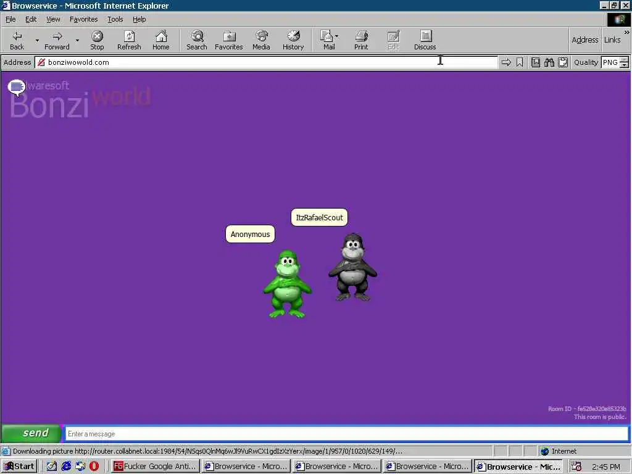The width and height of the screenshot is (632, 474).
Task: Open the Favorites toolbar pane
Action: pyautogui.click(x=229, y=40)
